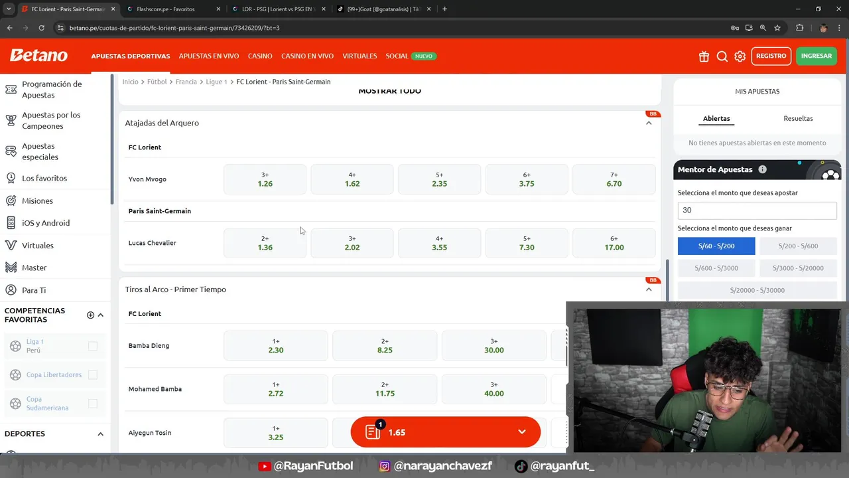Open the browser password key icon
The width and height of the screenshot is (849, 478).
click(x=734, y=28)
